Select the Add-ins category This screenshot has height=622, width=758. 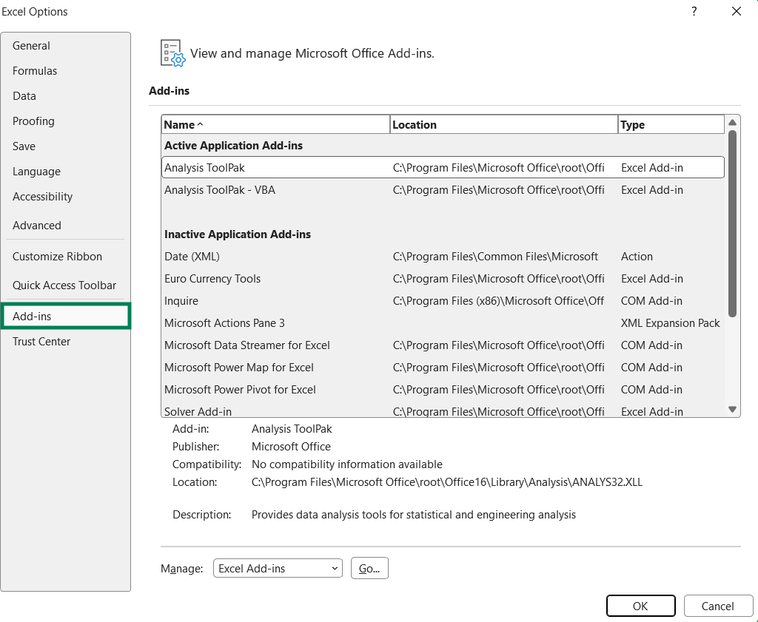coord(65,316)
